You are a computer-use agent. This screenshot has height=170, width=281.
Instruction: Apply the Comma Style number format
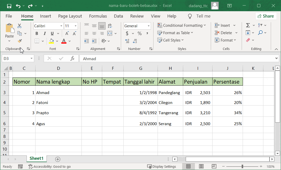pyautogui.click(x=147, y=33)
